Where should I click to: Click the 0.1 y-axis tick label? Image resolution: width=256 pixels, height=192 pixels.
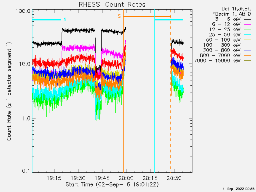tap(26, 171)
